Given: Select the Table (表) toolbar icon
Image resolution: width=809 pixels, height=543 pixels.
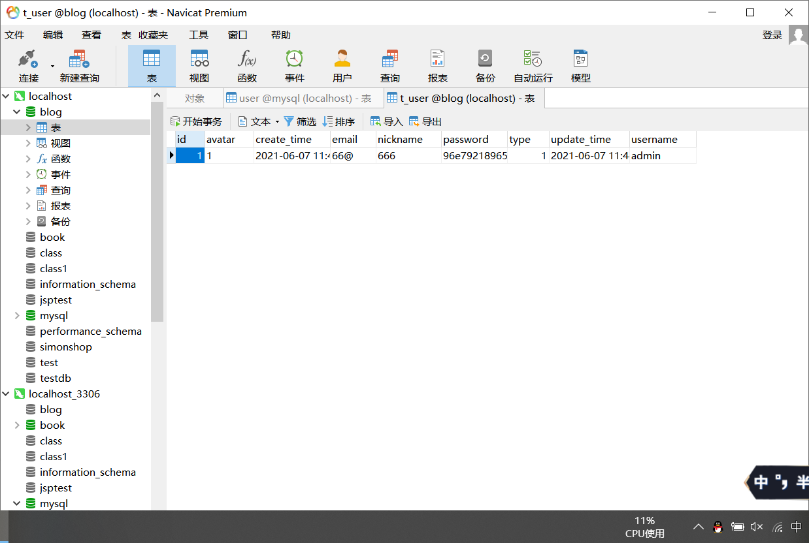Looking at the screenshot, I should click(152, 66).
